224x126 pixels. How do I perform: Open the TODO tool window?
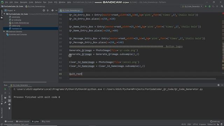coord(46,121)
